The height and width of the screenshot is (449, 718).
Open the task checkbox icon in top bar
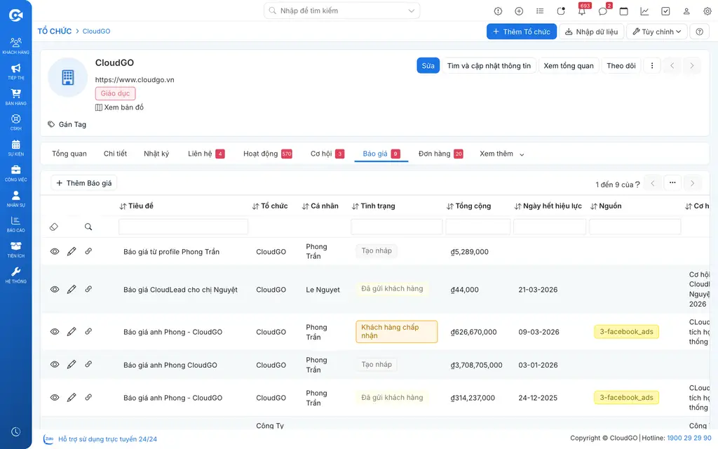pyautogui.click(x=665, y=11)
